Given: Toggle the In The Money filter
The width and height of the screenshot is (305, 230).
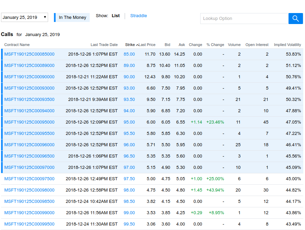Looking at the screenshot, I should click(x=72, y=18).
